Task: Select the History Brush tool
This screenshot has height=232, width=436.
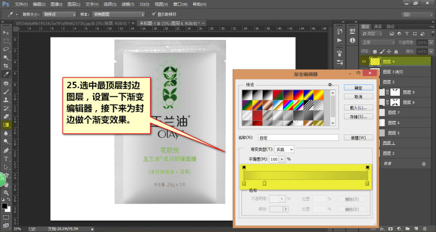Action: 6,108
